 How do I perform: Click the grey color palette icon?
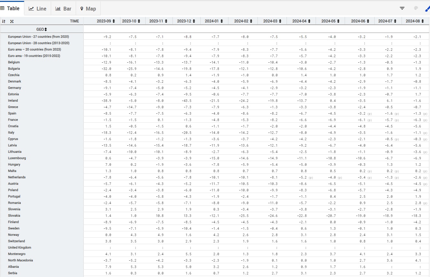pos(416,8)
